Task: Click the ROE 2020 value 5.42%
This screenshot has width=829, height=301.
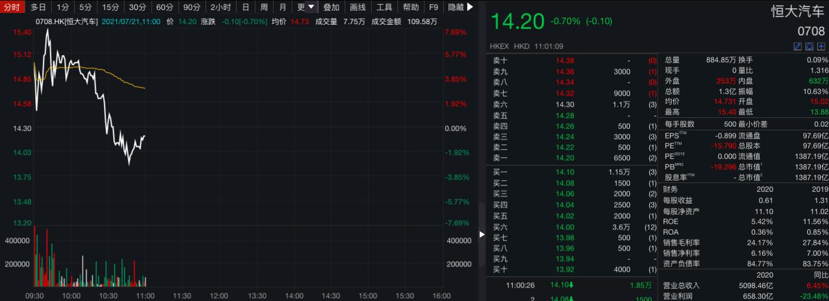Action: click(x=761, y=221)
